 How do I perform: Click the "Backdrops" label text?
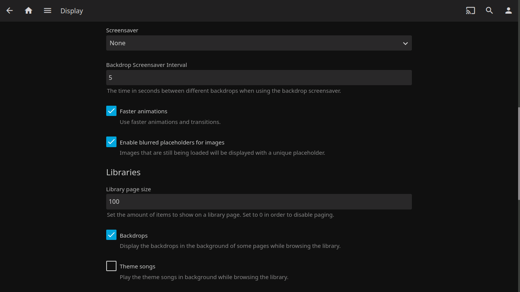pyautogui.click(x=134, y=236)
